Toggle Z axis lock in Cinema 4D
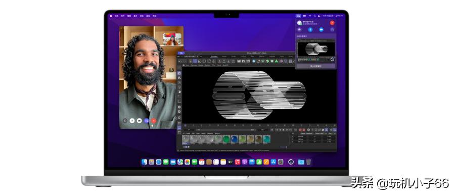 (x=229, y=61)
